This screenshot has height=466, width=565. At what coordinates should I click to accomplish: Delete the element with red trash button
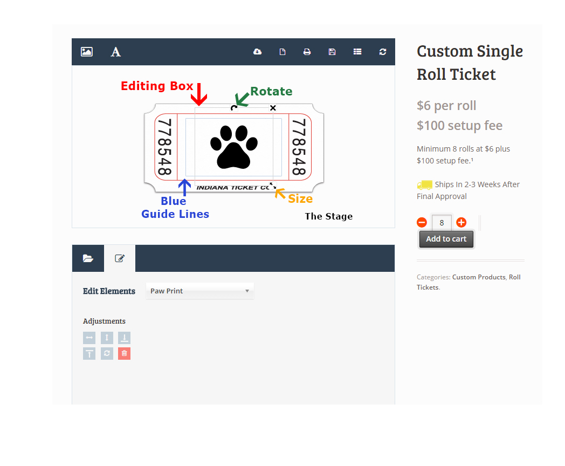pos(124,354)
